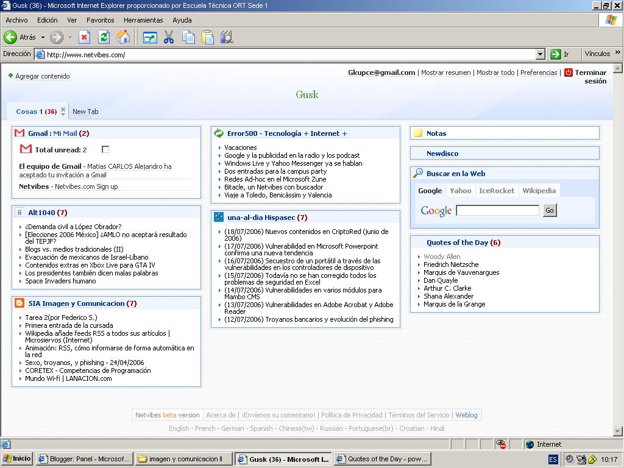
Task: Click the Mostrar resumen link
Action: 445,73
